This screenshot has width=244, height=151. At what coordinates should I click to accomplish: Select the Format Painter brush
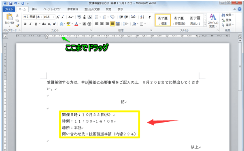17,25
